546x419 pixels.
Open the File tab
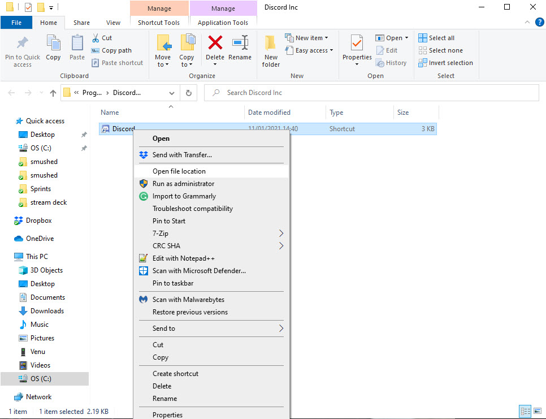(16, 23)
